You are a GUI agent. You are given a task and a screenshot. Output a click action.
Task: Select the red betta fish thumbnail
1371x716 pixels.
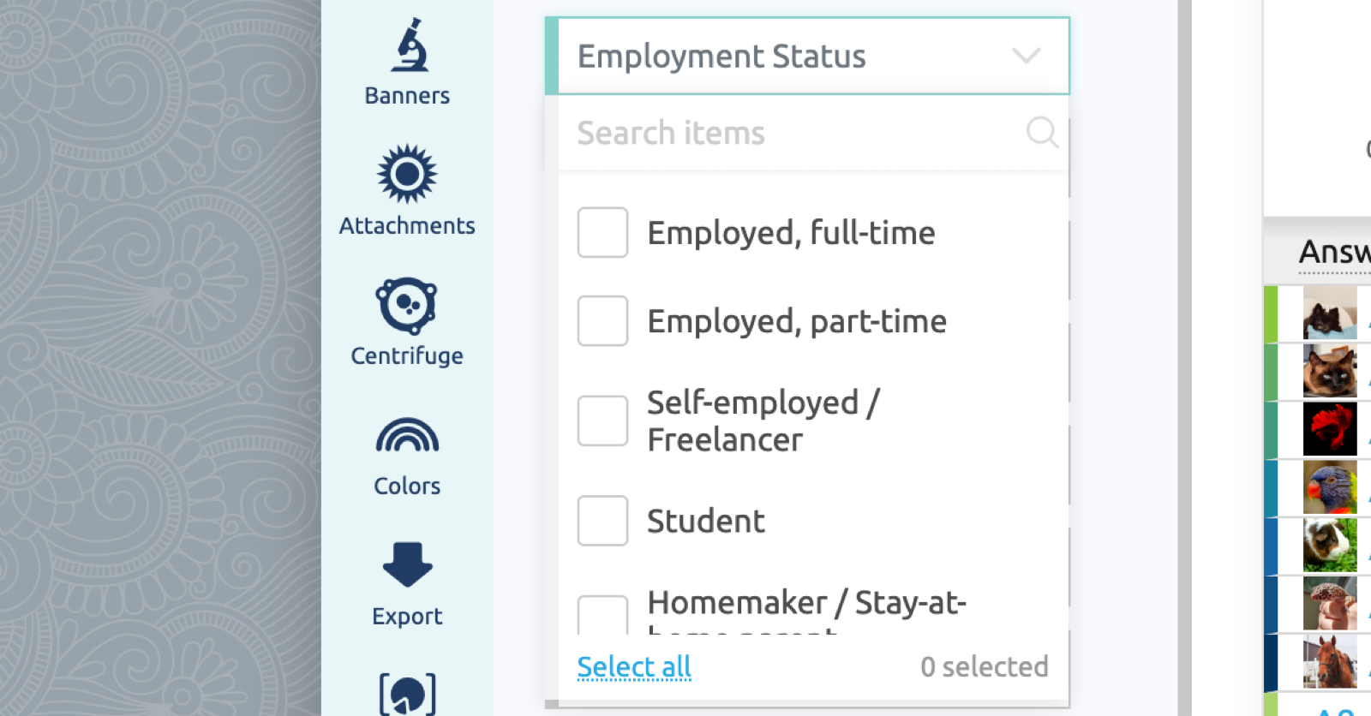tap(1330, 429)
